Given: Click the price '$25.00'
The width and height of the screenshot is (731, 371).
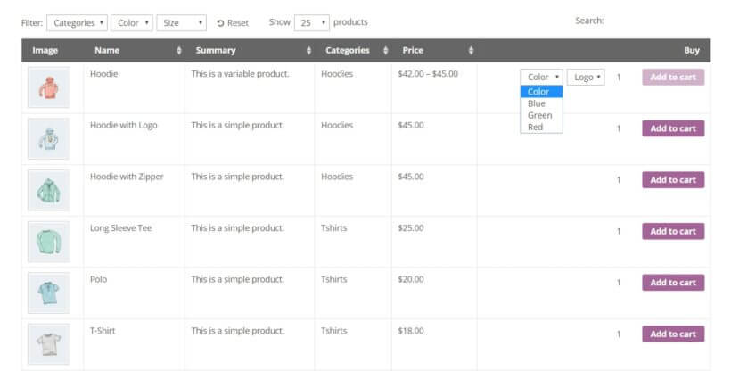Looking at the screenshot, I should point(411,227).
